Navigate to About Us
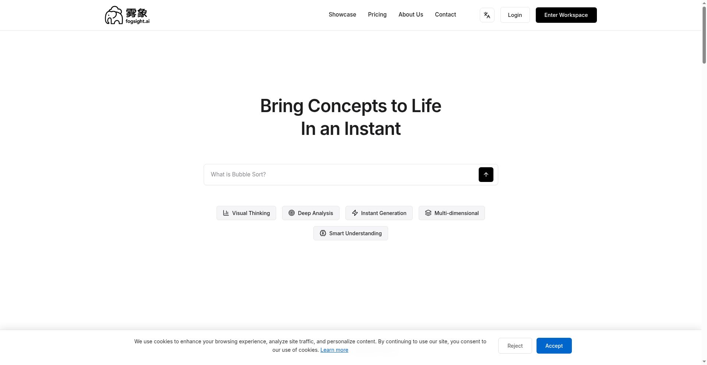This screenshot has height=365, width=707. pyautogui.click(x=411, y=15)
